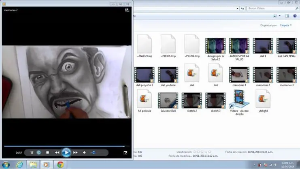Screen dimensions: 300x169
Task: Click the video seek progress bar
Action: click(x=66, y=146)
